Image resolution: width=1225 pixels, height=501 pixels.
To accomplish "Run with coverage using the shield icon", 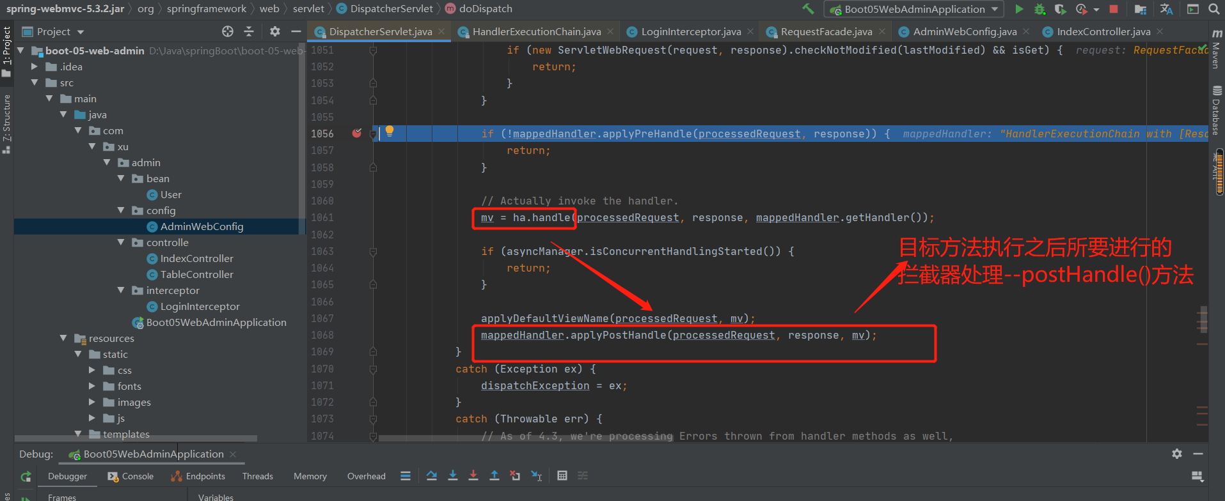I will [x=1060, y=9].
